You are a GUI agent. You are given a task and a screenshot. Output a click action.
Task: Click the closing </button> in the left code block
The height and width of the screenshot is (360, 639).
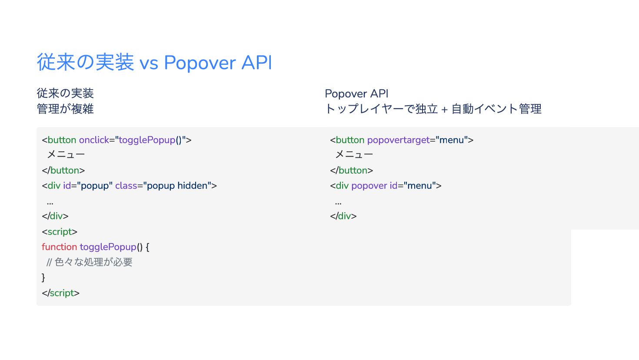click(x=63, y=170)
